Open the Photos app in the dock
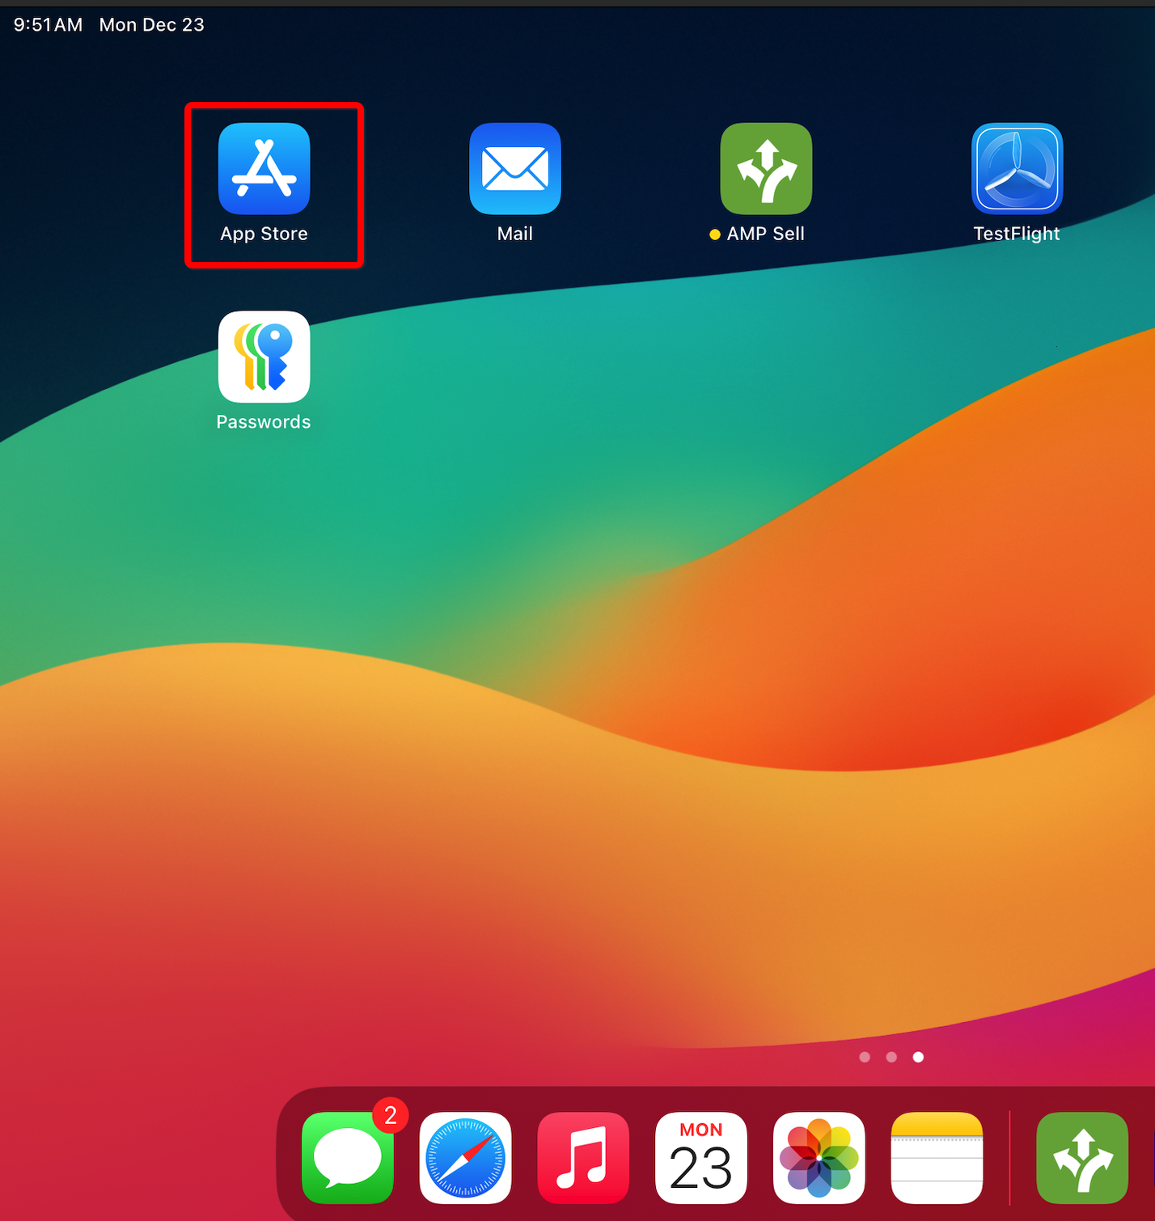The width and height of the screenshot is (1155, 1221). [819, 1158]
